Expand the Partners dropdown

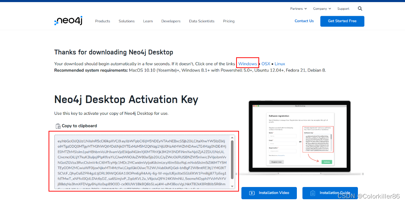pos(298,8)
